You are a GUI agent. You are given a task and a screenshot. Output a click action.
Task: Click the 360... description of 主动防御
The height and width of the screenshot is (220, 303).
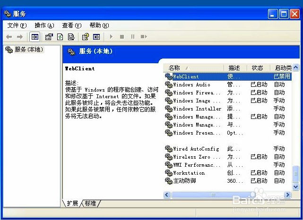pos(235,181)
